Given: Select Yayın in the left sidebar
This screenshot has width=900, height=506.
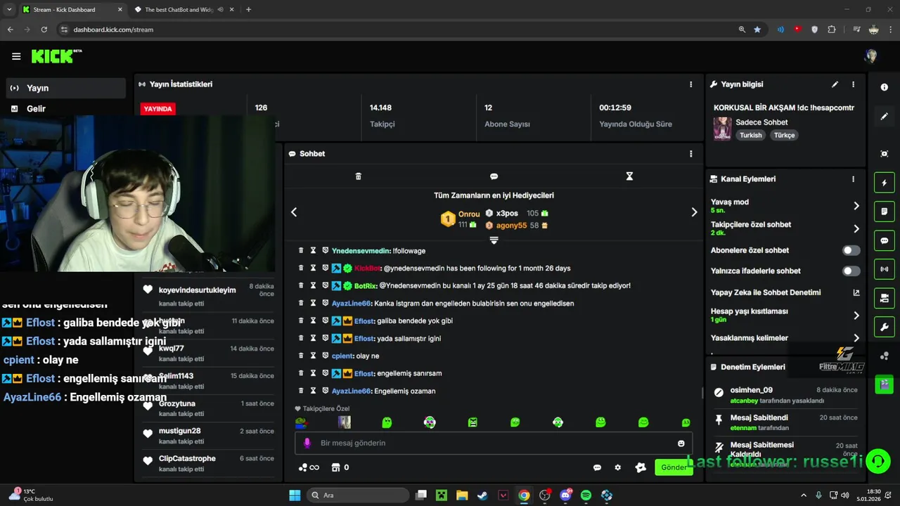Looking at the screenshot, I should 66,88.
